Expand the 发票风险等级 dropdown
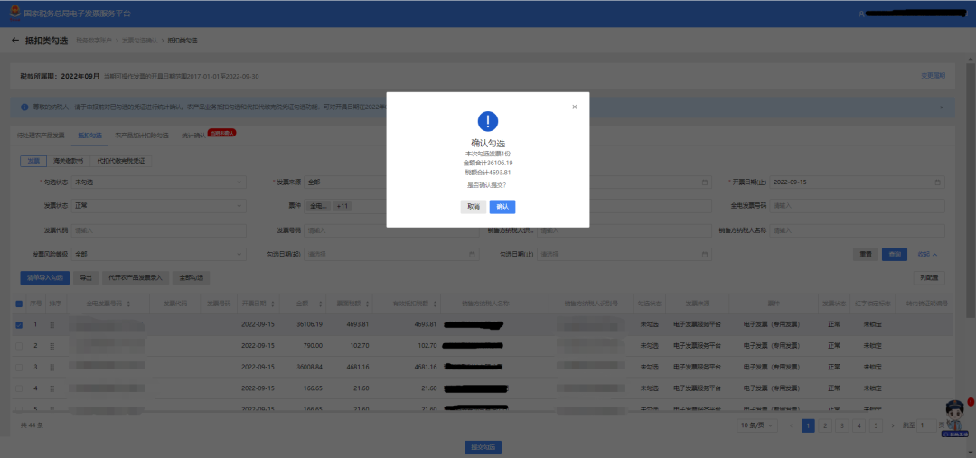This screenshot has width=976, height=458. tap(158, 255)
